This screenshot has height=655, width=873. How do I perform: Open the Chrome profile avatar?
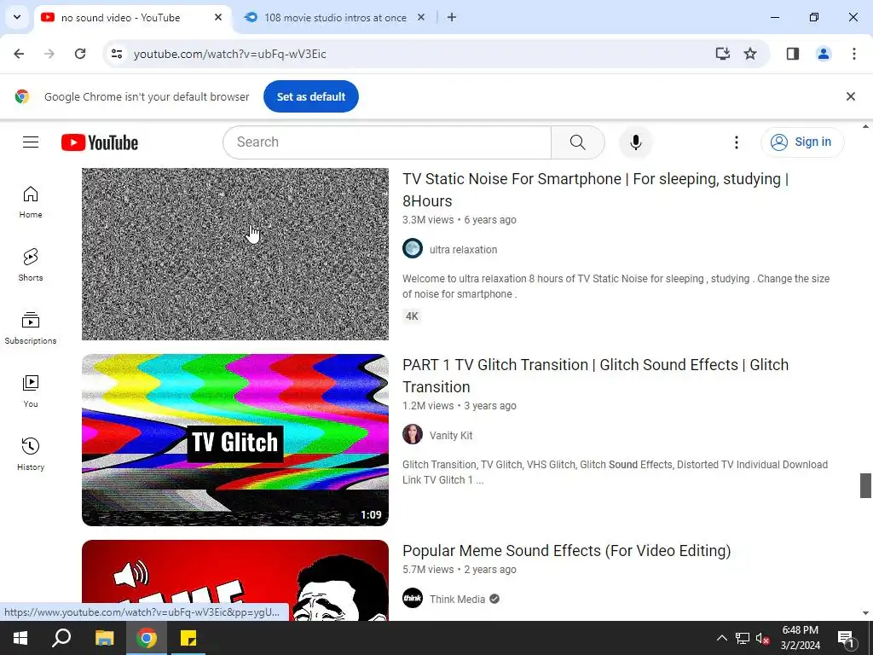[824, 54]
